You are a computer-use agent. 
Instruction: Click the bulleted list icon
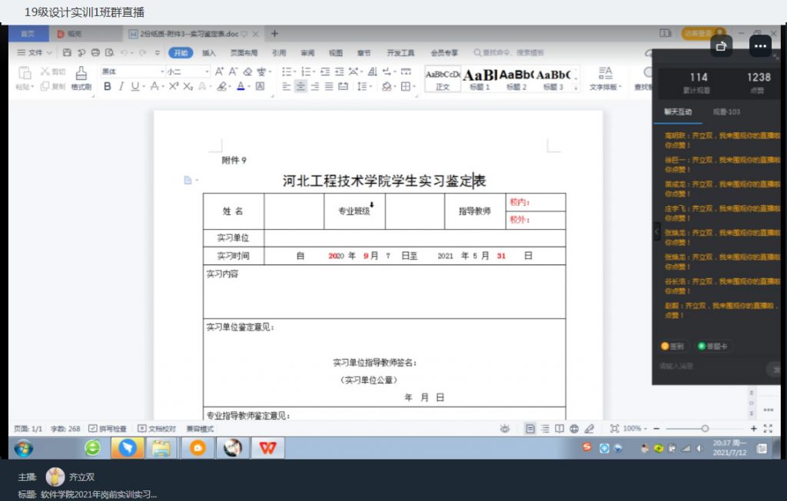[287, 71]
